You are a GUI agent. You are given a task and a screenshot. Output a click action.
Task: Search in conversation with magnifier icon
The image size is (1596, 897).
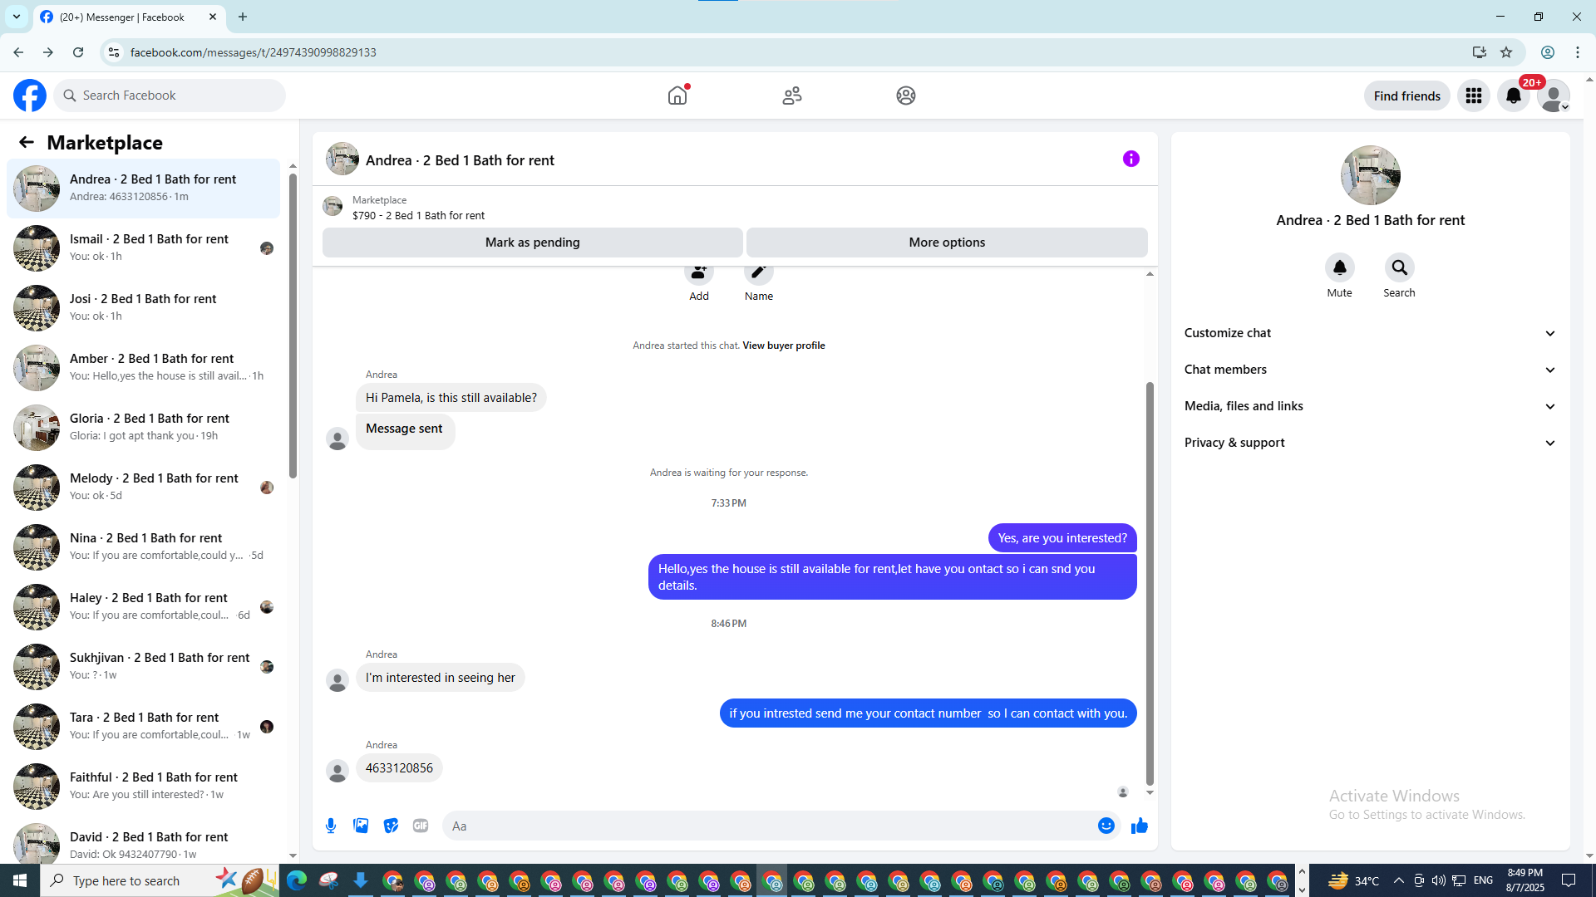pyautogui.click(x=1400, y=267)
